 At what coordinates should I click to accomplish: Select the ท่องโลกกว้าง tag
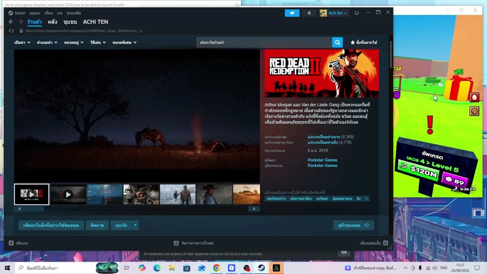pos(276,199)
